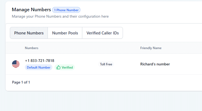Click the Toll Free label
202x111 pixels.
[106, 64]
